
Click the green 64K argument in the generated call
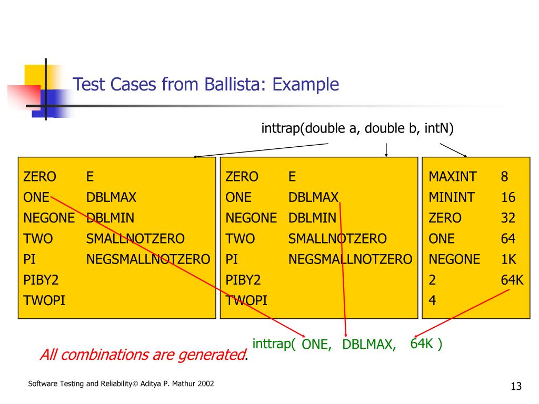(422, 344)
